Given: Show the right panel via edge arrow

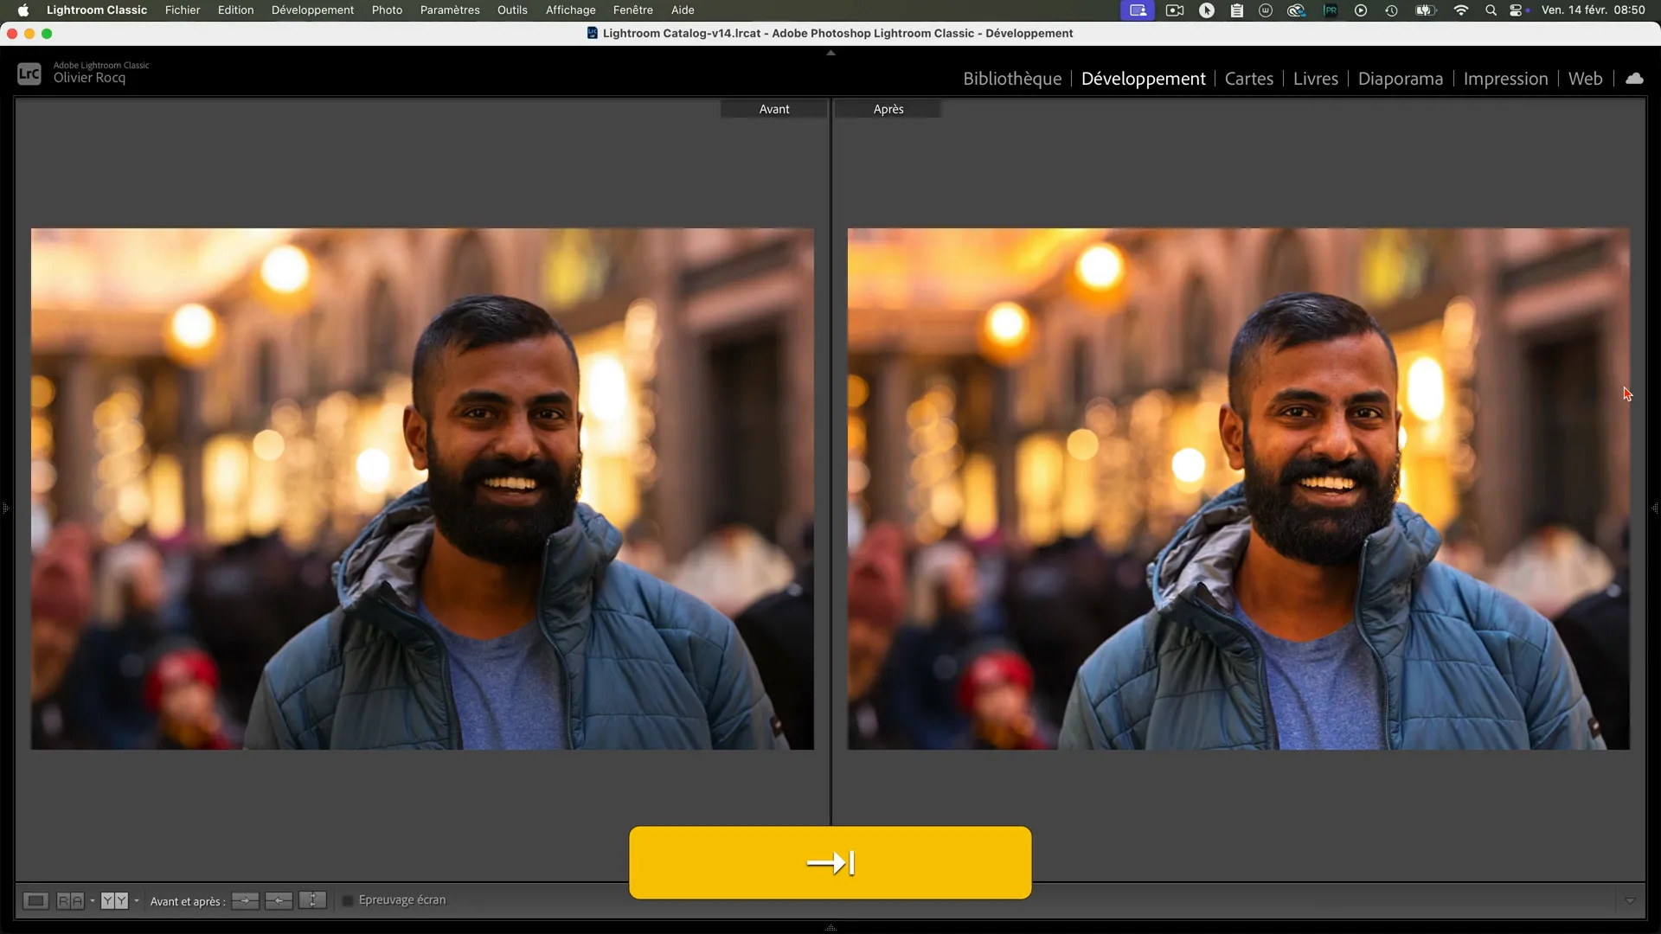Looking at the screenshot, I should pos(1655,509).
